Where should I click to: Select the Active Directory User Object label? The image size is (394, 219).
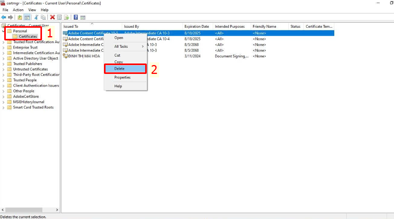pos(35,58)
